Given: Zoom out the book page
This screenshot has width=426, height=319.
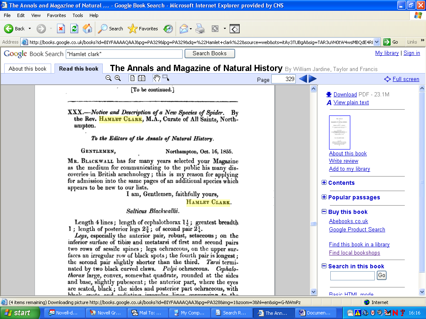Looking at the screenshot, I should 109,78.
